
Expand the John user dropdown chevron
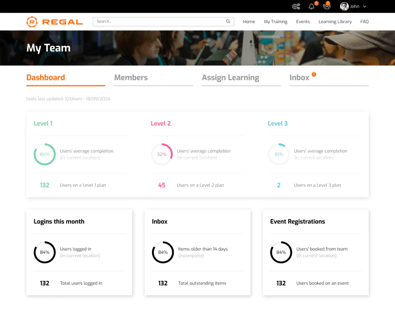365,7
